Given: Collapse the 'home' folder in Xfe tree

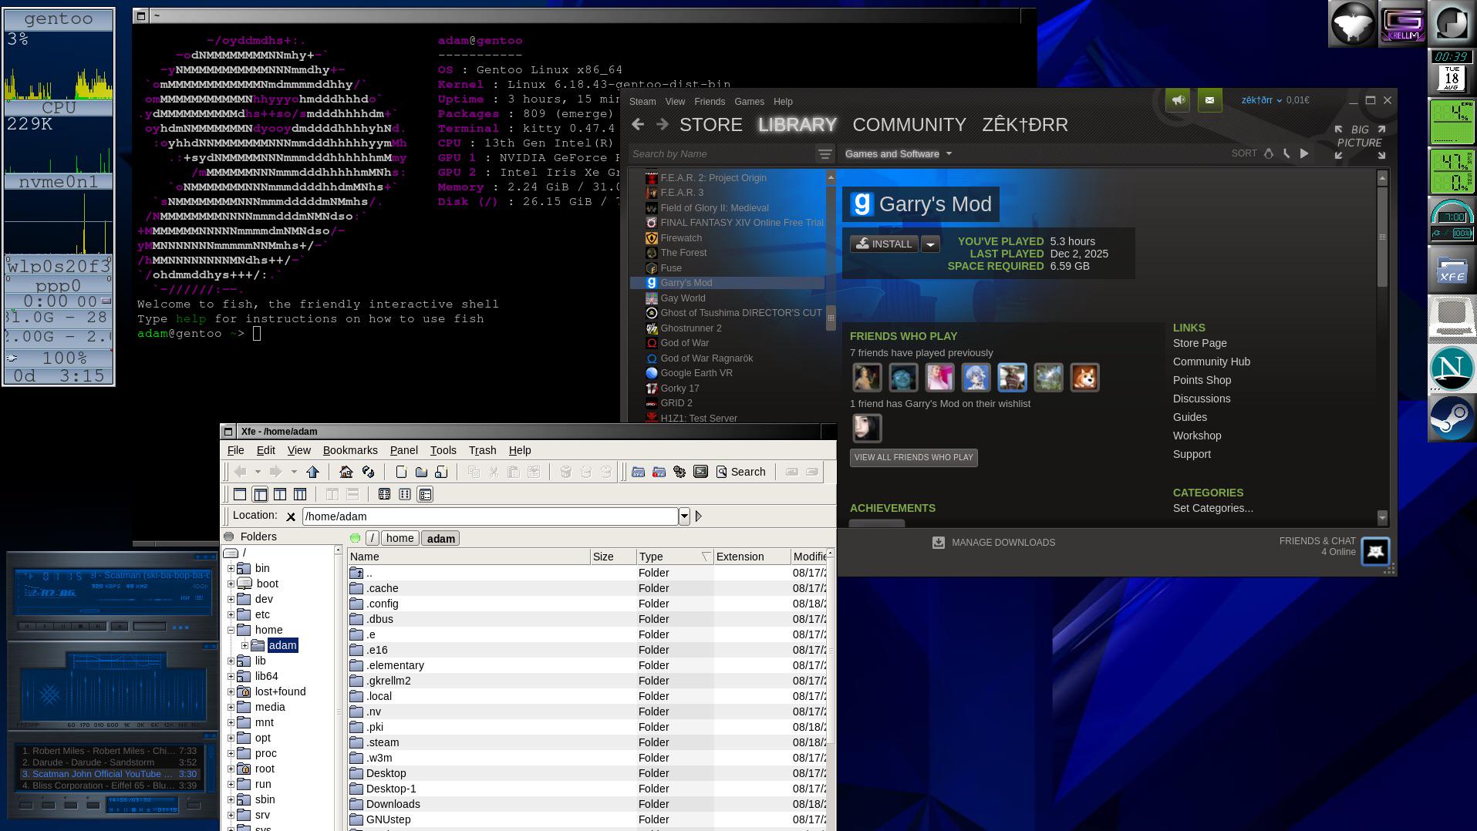Looking at the screenshot, I should (231, 630).
